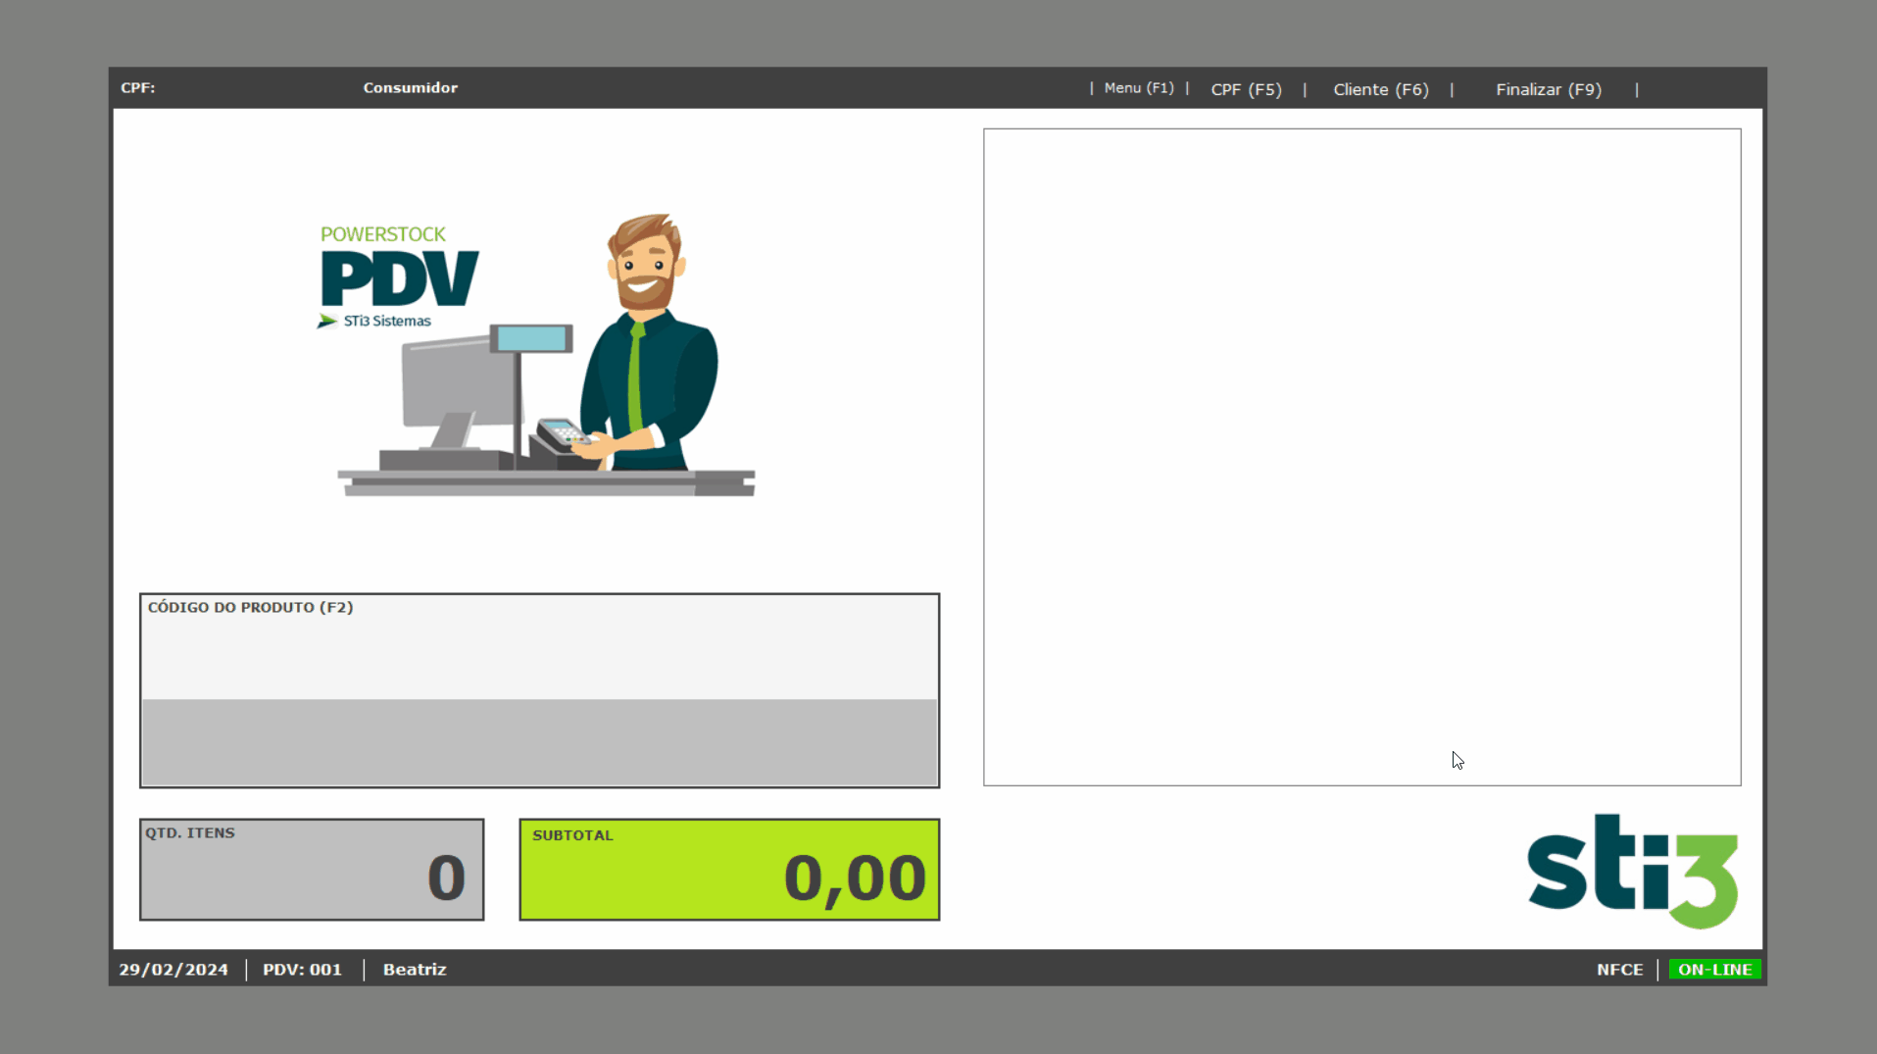Open the Menu (F1) option
The height and width of the screenshot is (1054, 1877).
tap(1138, 88)
